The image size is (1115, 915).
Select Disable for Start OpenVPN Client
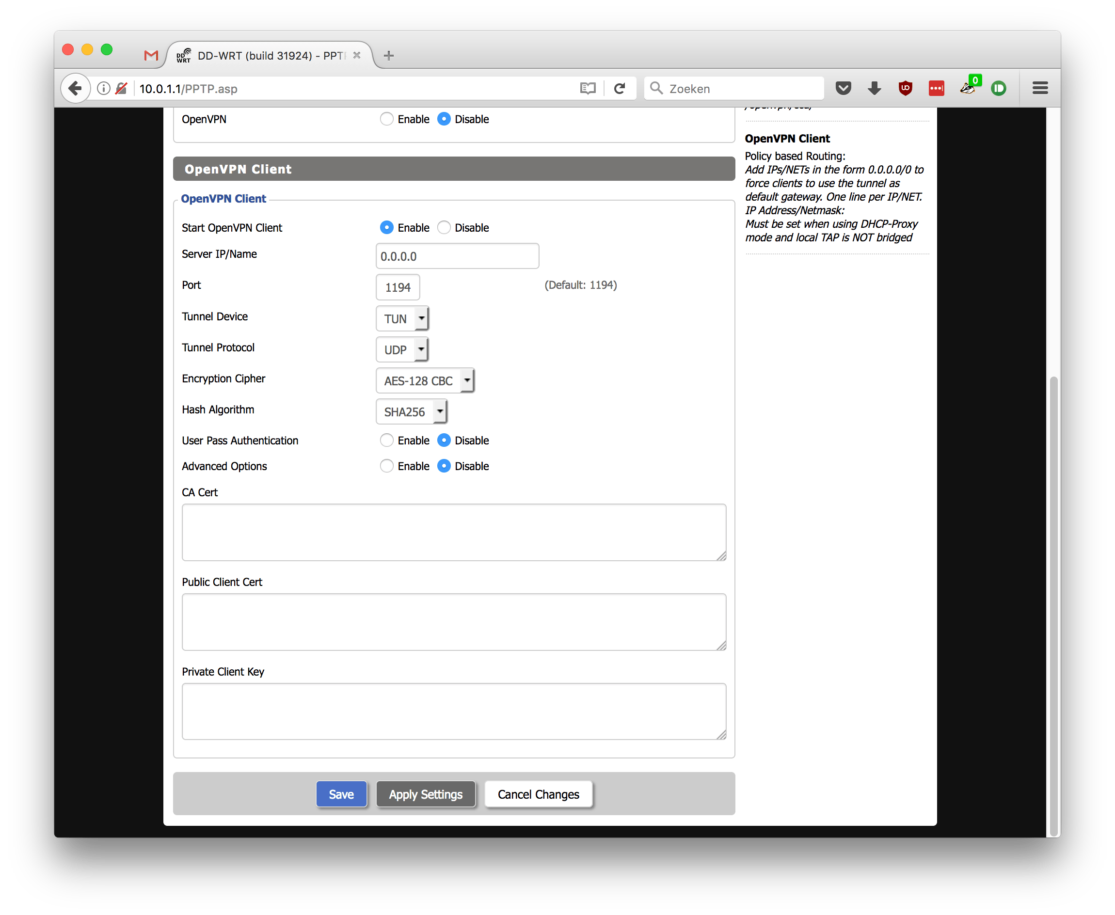(444, 227)
